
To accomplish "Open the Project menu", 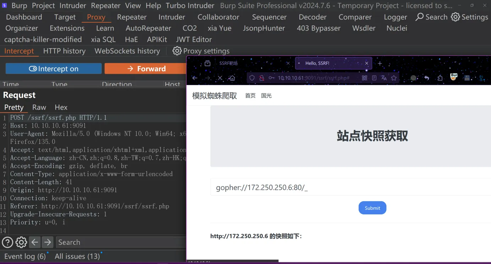I will click(x=43, y=6).
